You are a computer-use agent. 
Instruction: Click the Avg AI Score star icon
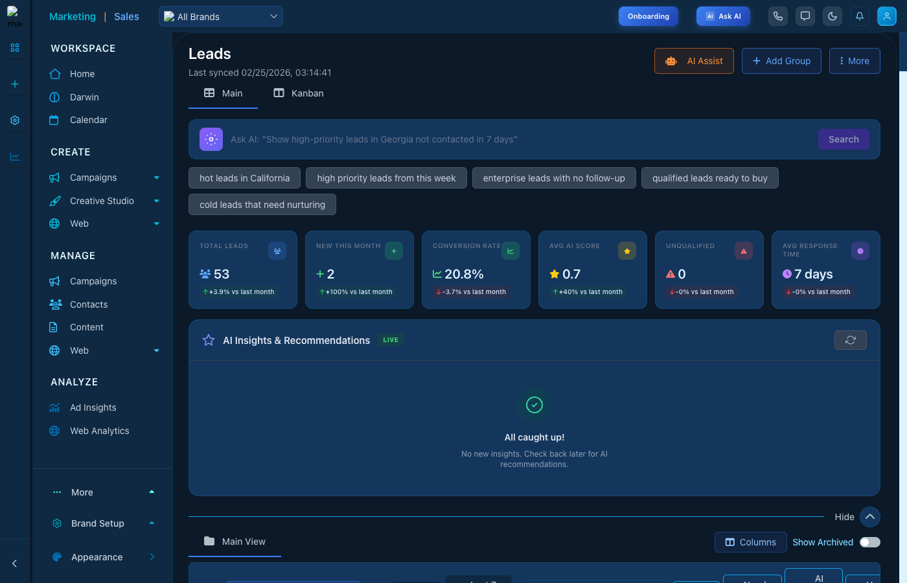627,251
